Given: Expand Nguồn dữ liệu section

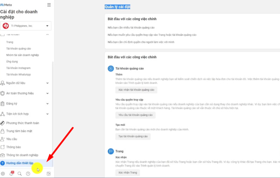Looking at the screenshot, I should click(24, 83).
